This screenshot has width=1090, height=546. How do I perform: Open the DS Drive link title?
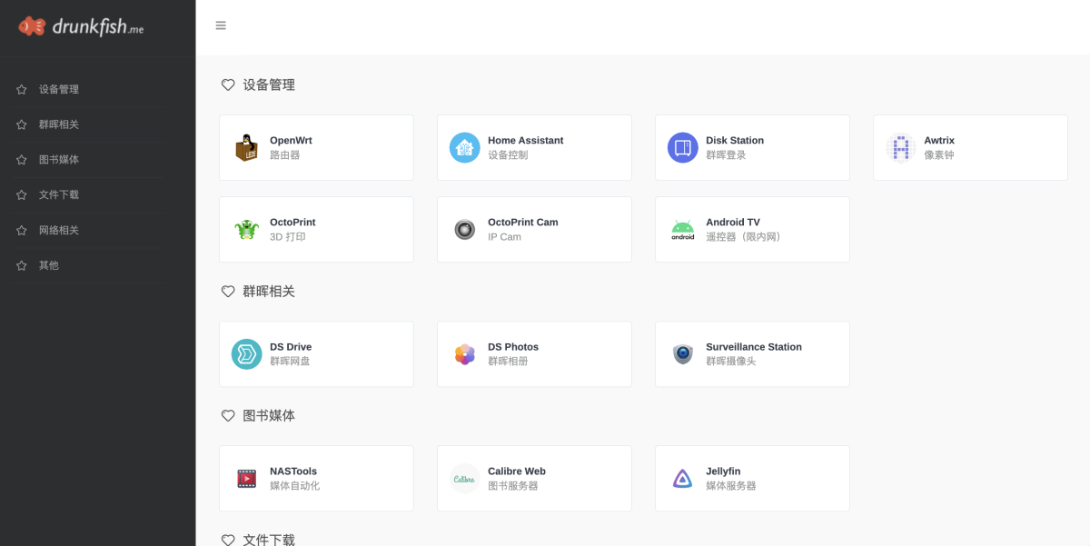(291, 346)
